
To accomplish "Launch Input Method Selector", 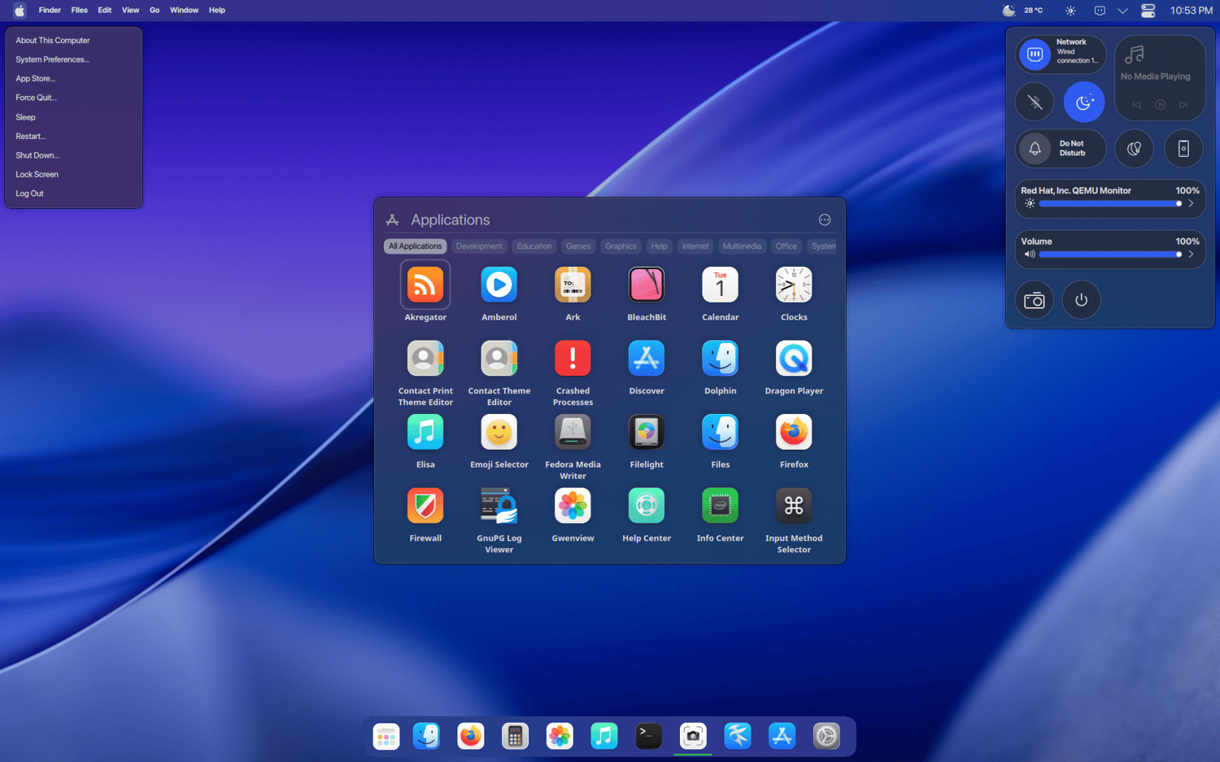I will point(794,506).
